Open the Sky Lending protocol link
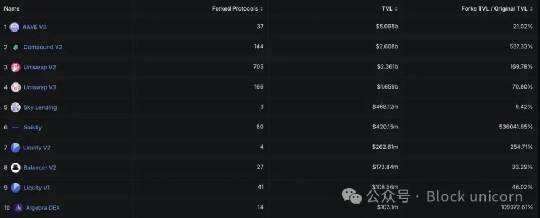The height and width of the screenshot is (218, 540). point(40,107)
